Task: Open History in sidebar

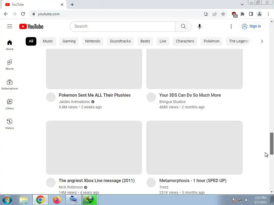Action: tap(10, 124)
